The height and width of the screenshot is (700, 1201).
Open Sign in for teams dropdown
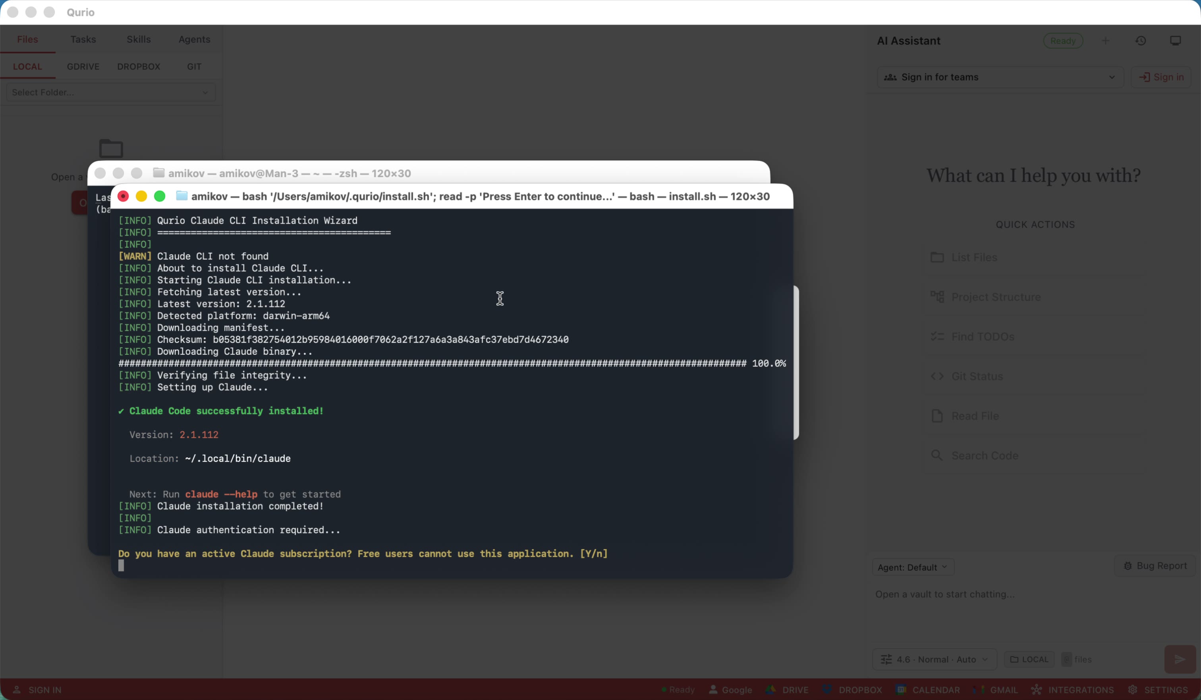point(999,77)
